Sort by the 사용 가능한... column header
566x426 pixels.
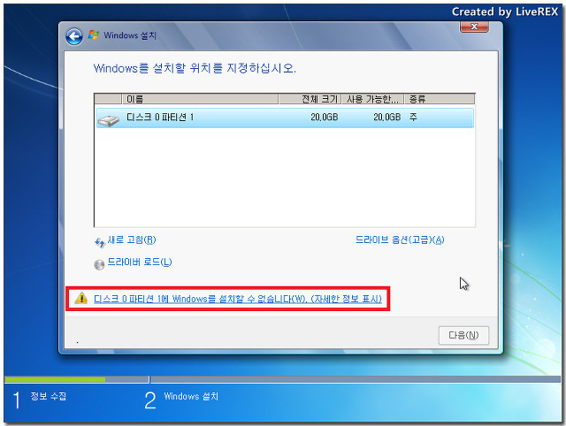[x=373, y=99]
